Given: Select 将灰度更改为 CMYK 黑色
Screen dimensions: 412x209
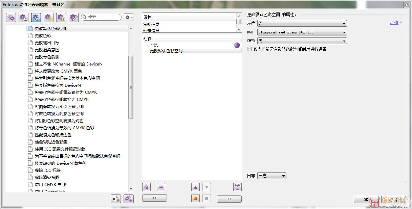Looking at the screenshot, I should (58, 71).
